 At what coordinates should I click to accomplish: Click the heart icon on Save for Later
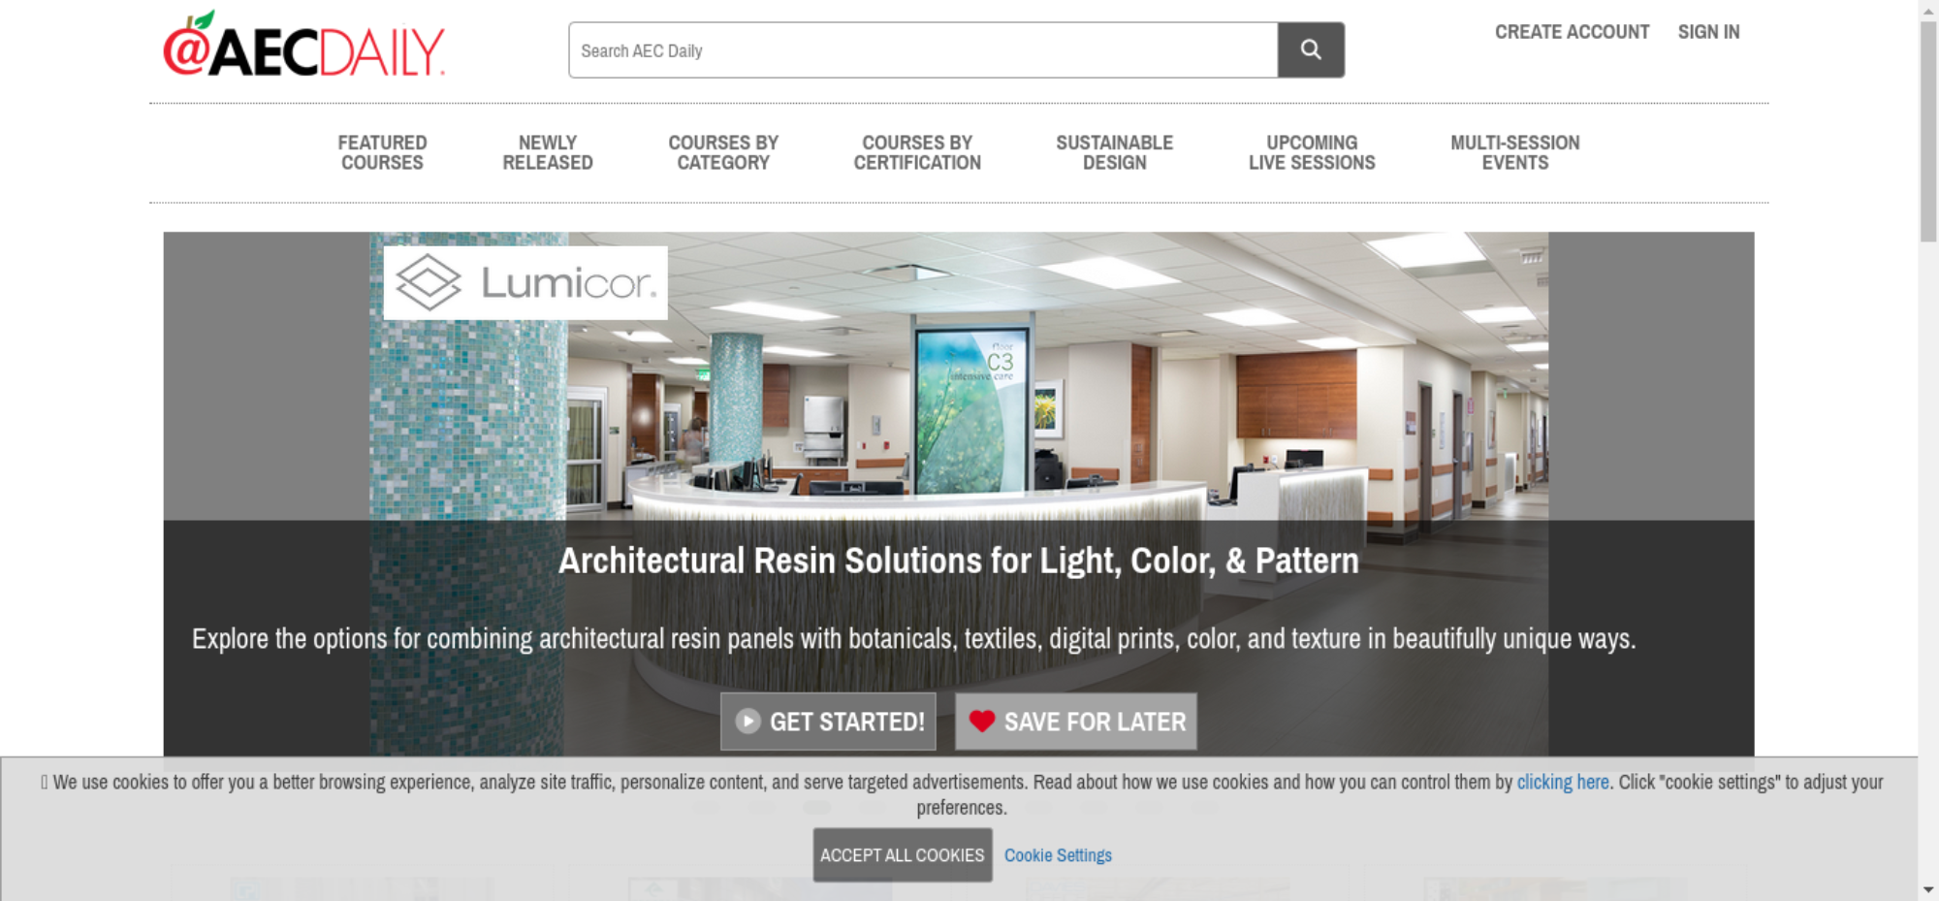coord(982,721)
